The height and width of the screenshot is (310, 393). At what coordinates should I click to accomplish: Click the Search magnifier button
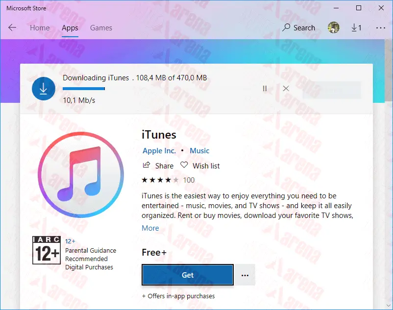point(298,27)
